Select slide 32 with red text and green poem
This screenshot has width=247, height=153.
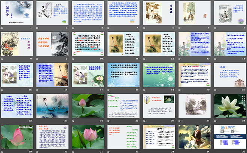[x=124, y=137]
